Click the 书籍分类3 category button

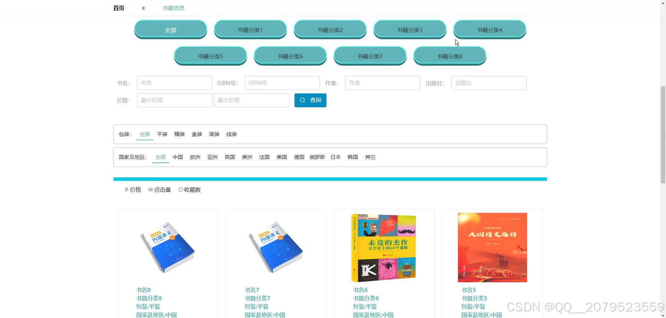tap(410, 30)
